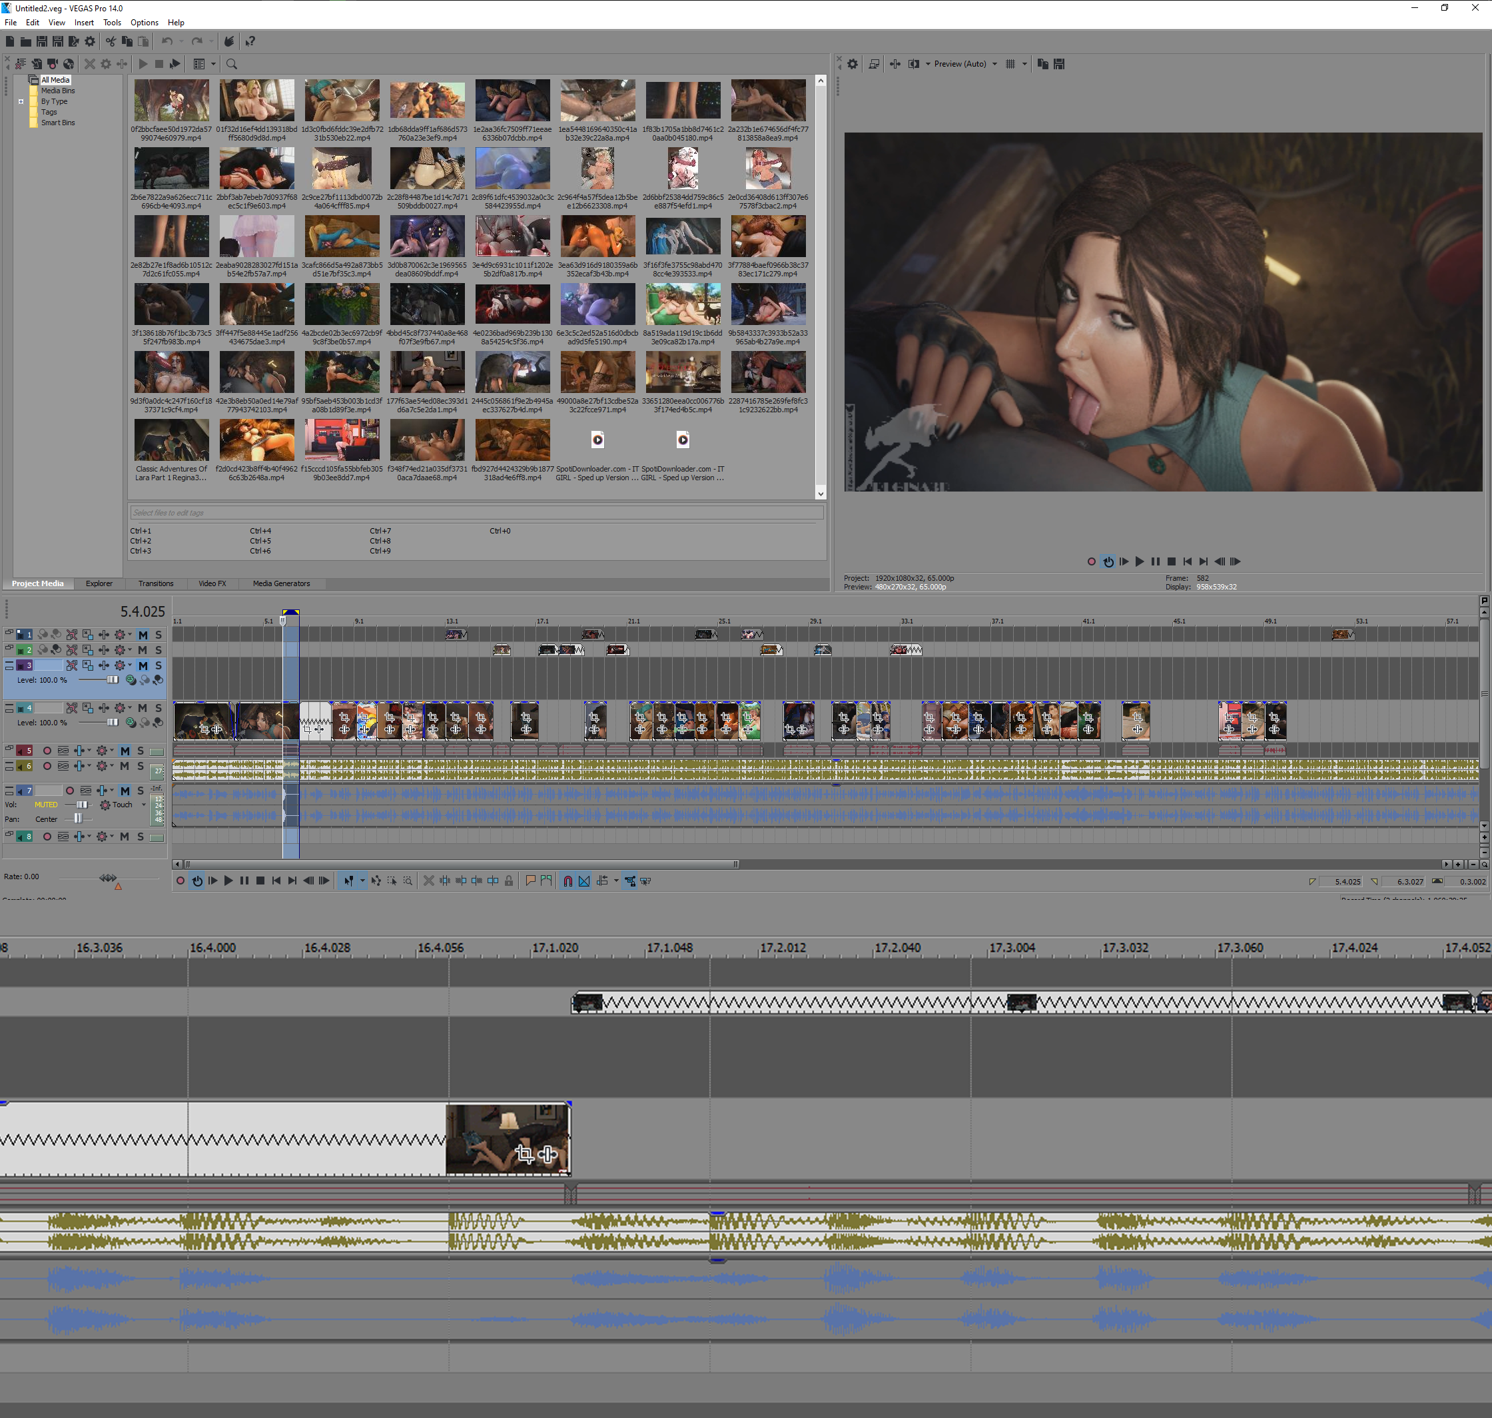The image size is (1492, 1418).
Task: Click the Automatic Crossfades icon
Action: click(x=584, y=881)
